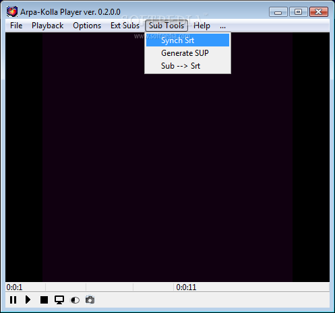Open brightness/contrast half-circle icon
The width and height of the screenshot is (335, 313).
pyautogui.click(x=75, y=300)
